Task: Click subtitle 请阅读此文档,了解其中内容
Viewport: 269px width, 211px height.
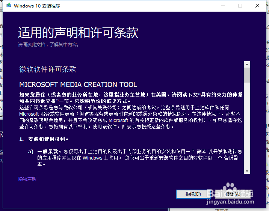Action: pyautogui.click(x=48, y=45)
